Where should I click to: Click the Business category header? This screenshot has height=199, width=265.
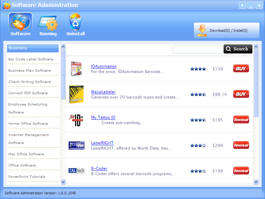33,48
